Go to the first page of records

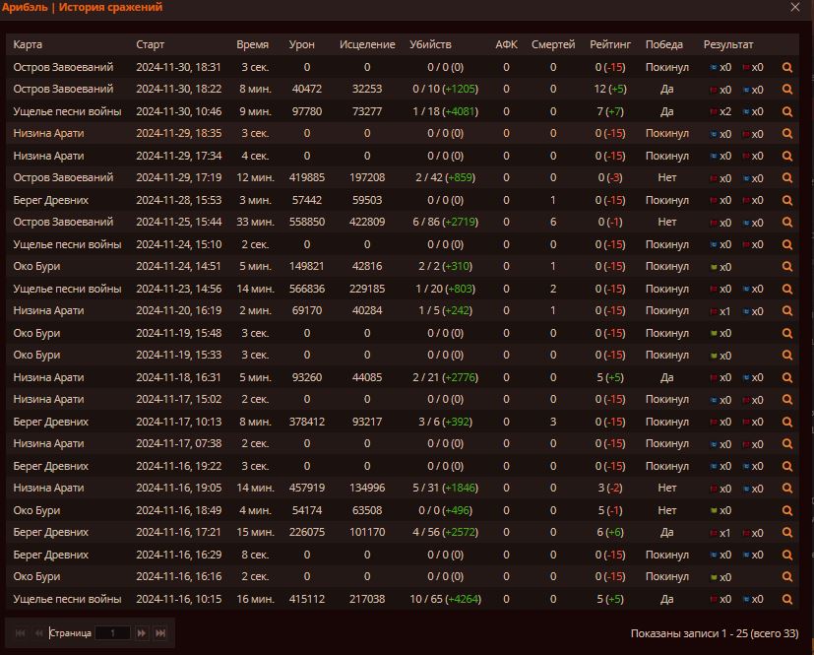[x=21, y=632]
